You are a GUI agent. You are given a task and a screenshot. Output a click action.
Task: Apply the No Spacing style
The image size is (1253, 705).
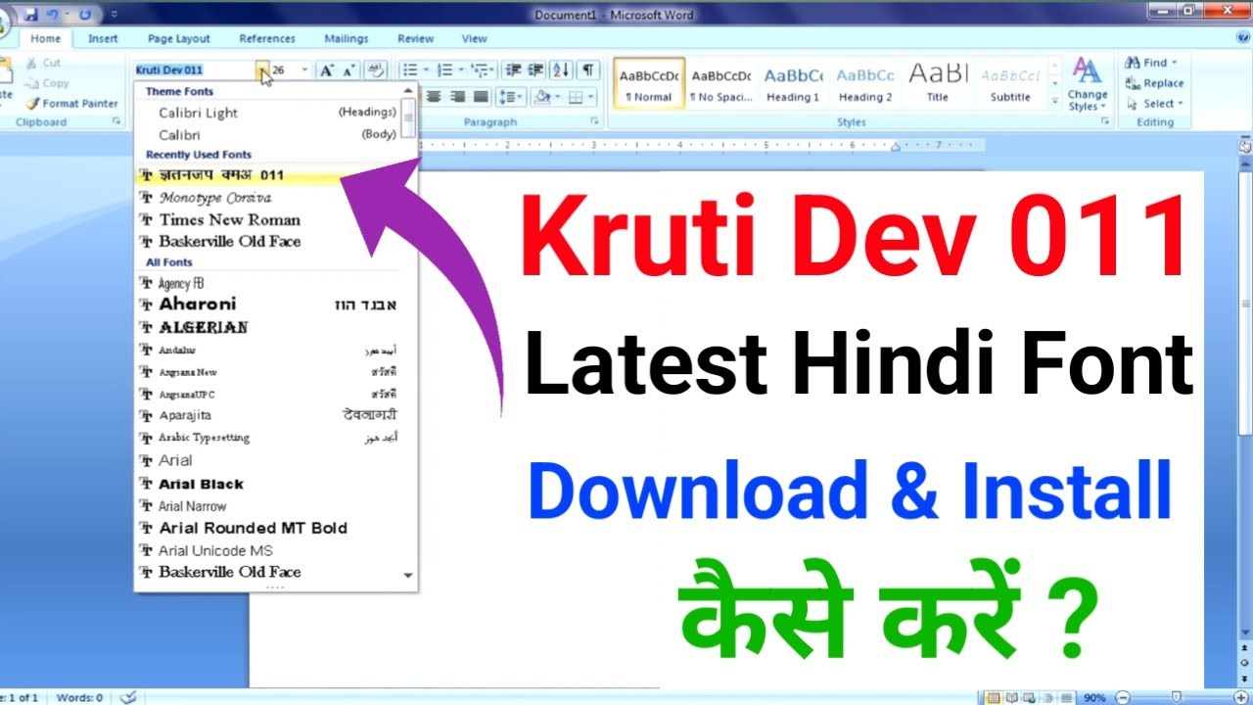tap(720, 83)
